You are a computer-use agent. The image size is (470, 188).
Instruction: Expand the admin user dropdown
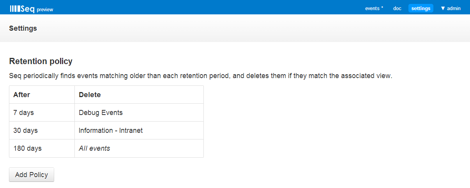point(451,8)
